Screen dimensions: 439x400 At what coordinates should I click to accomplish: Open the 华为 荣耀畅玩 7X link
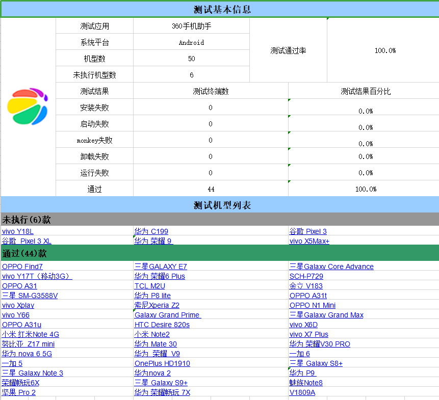[162, 393]
